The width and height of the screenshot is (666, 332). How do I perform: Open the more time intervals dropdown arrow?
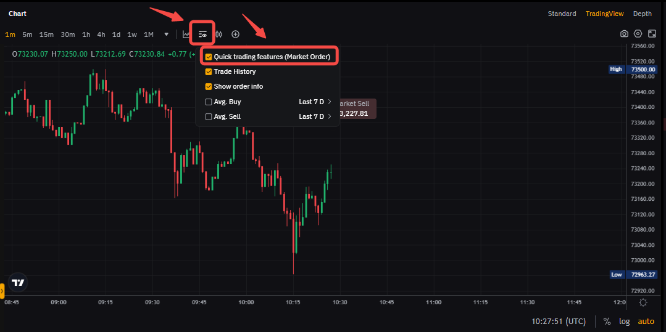click(167, 34)
